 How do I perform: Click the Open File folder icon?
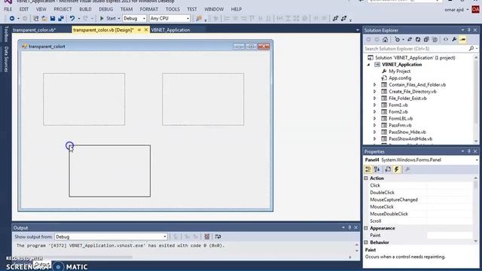[44, 18]
